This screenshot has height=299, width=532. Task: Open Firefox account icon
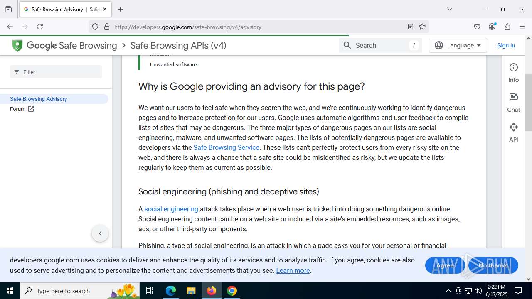pos(492,27)
